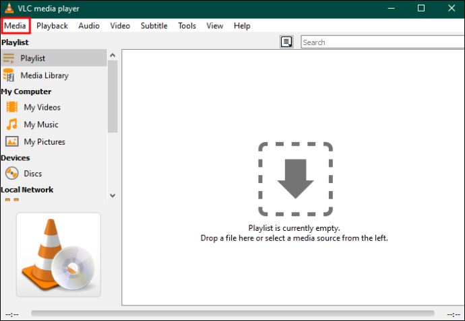Select Playlist in the sidebar
The image size is (465, 321).
click(54, 58)
